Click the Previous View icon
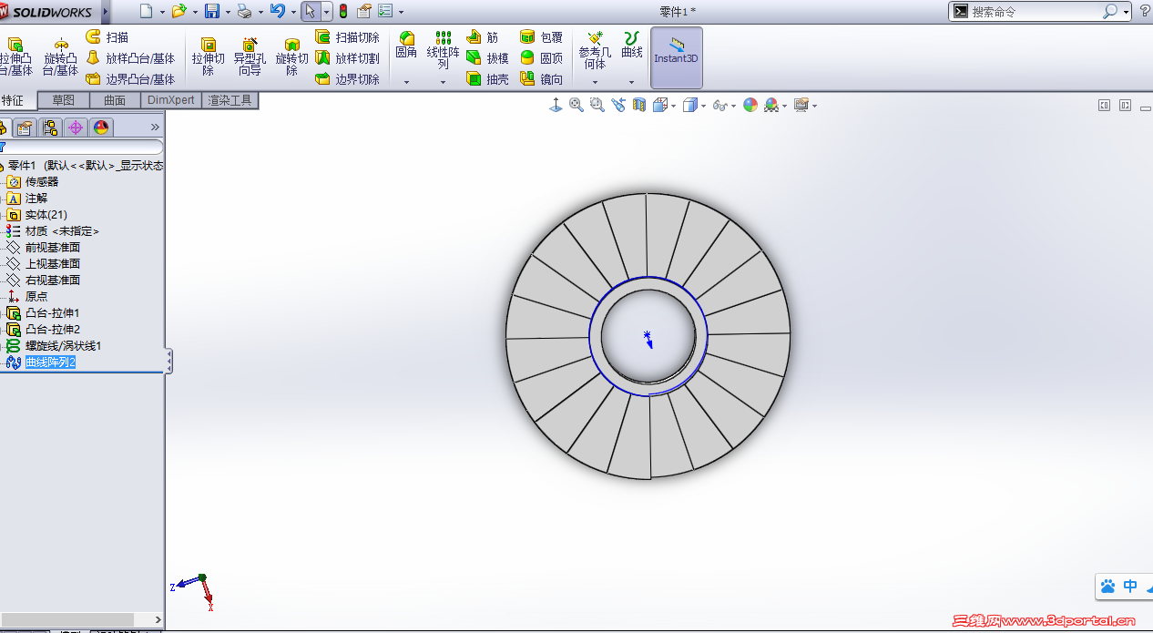 point(618,105)
